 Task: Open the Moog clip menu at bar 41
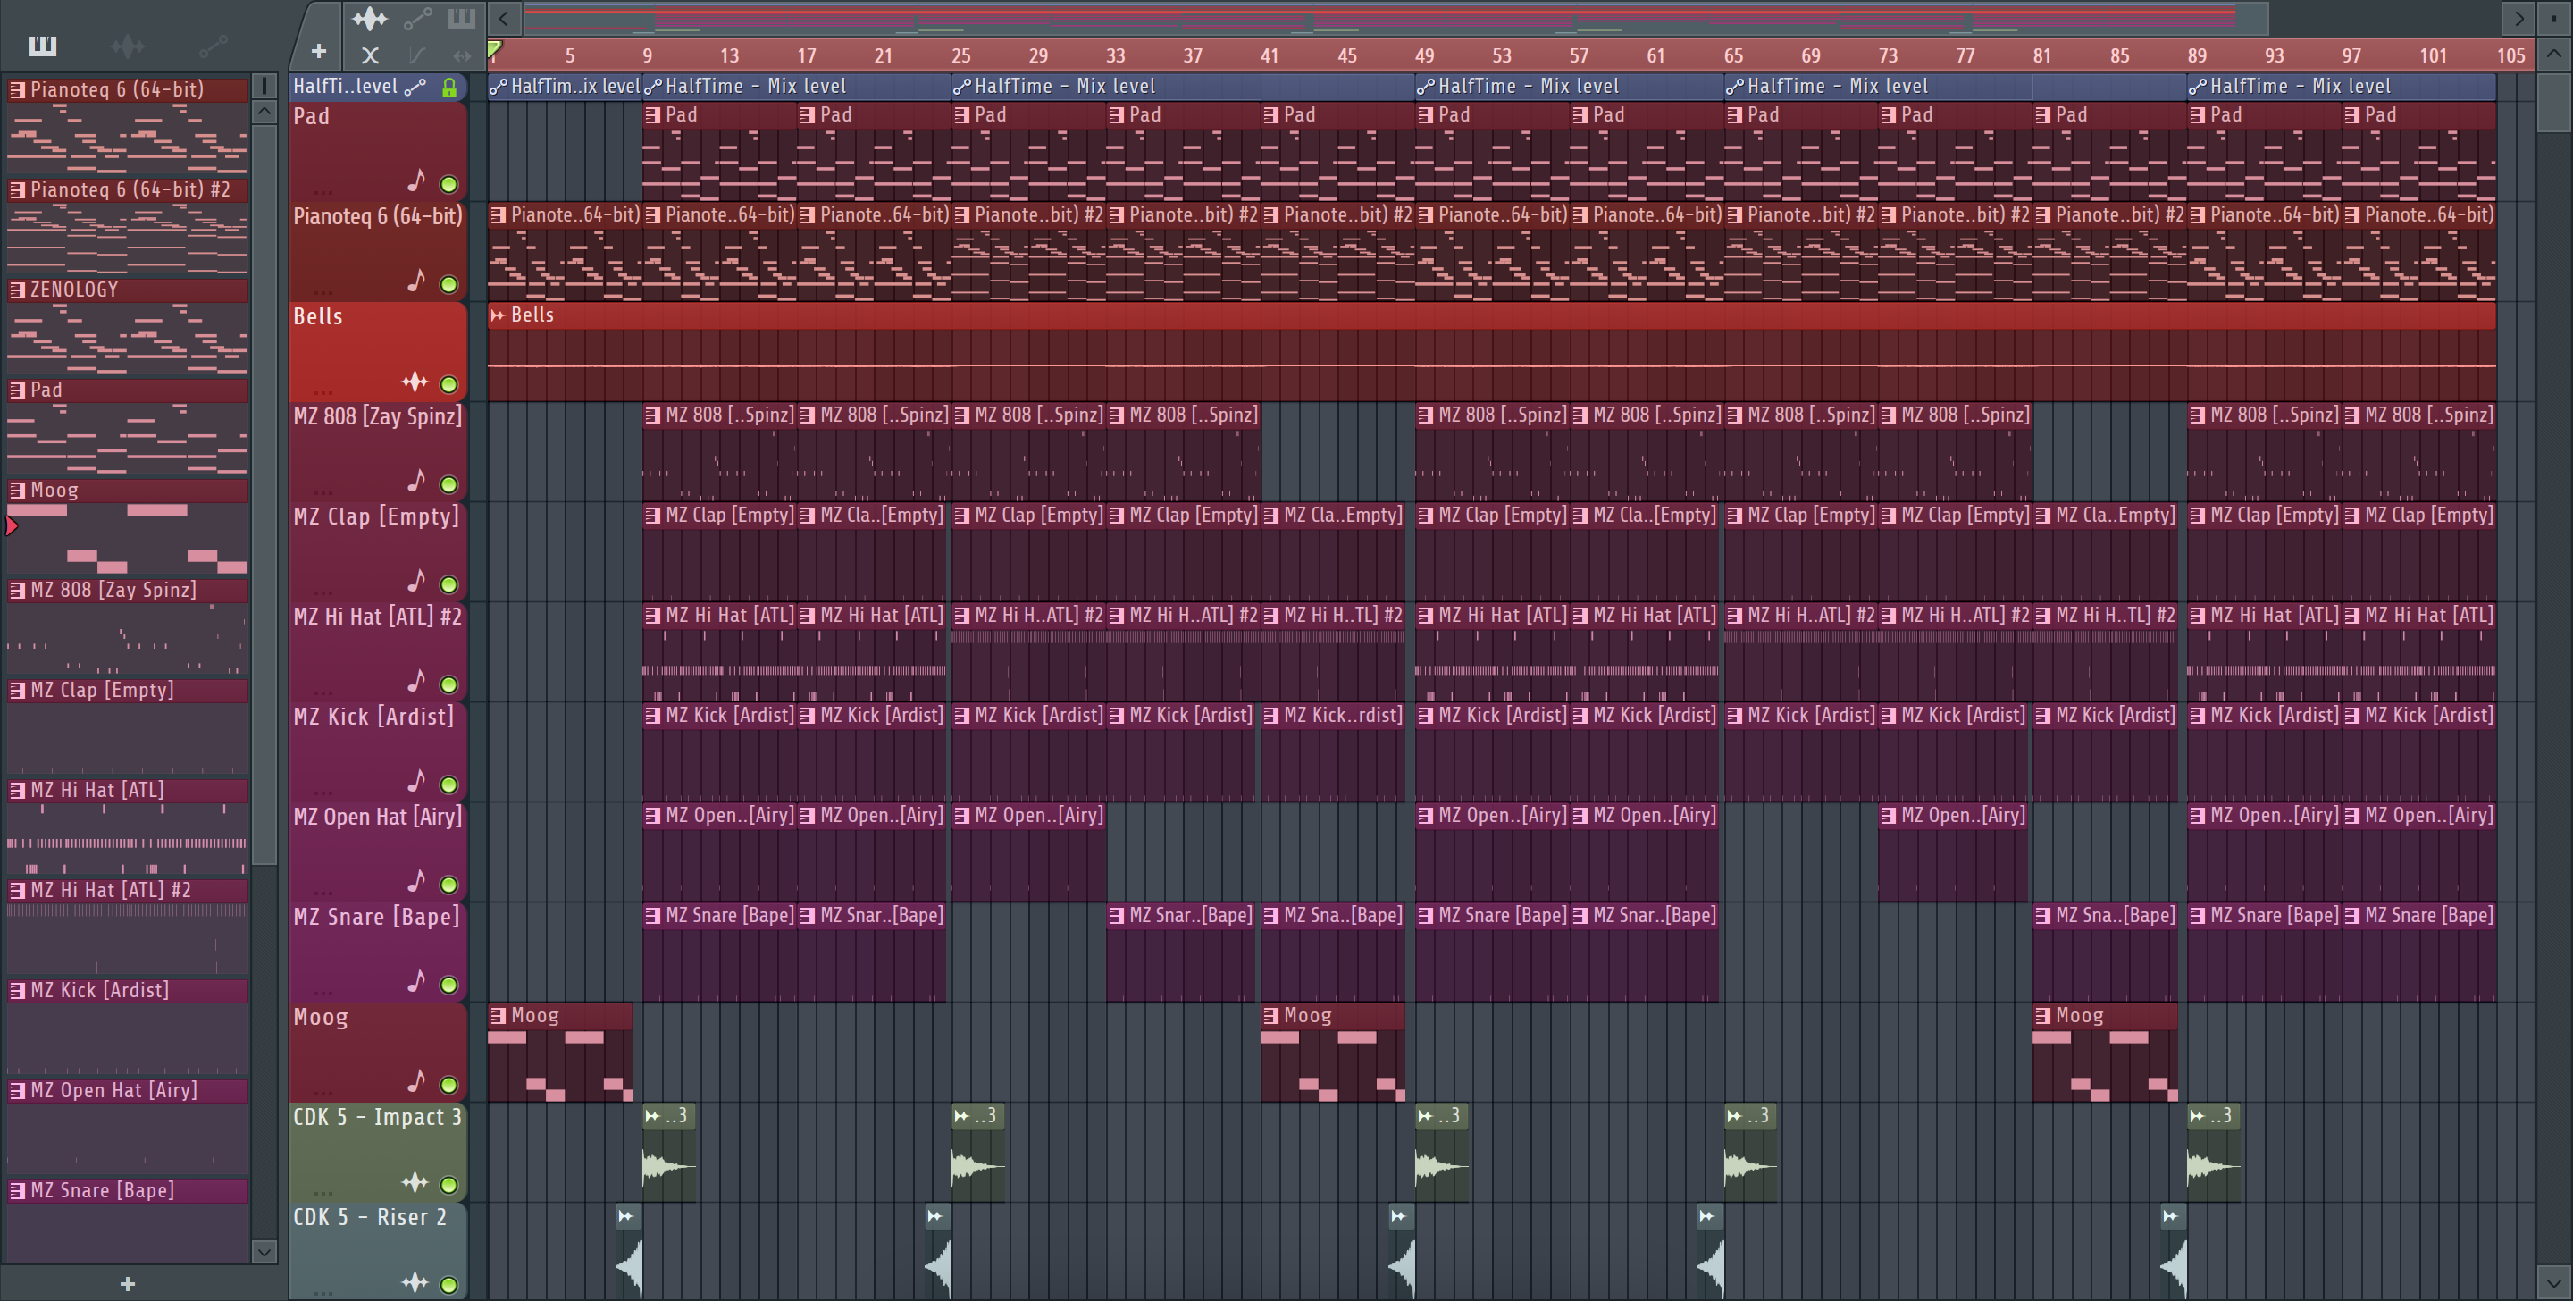click(1270, 1015)
